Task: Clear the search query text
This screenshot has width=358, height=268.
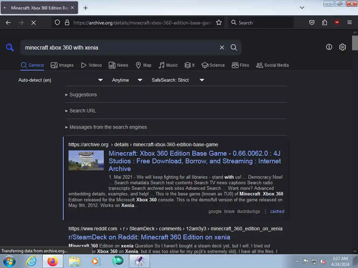Action: tap(222, 47)
